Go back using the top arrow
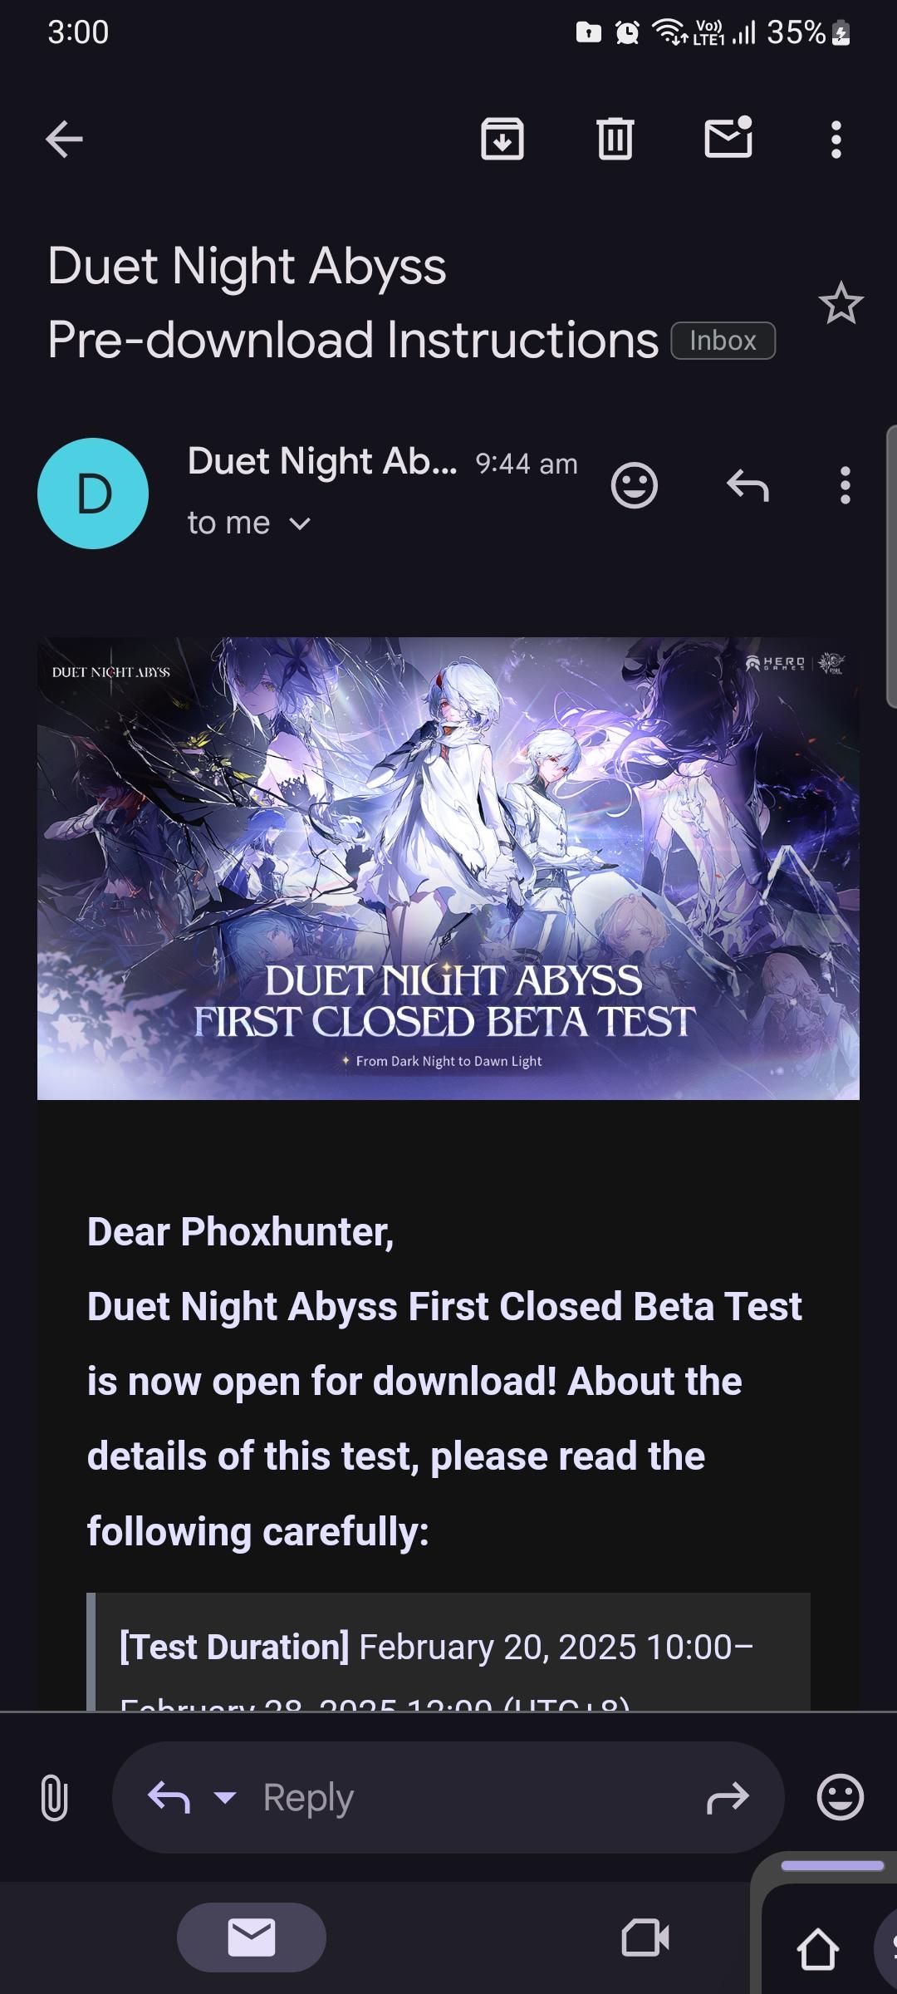897x1994 pixels. [x=64, y=139]
